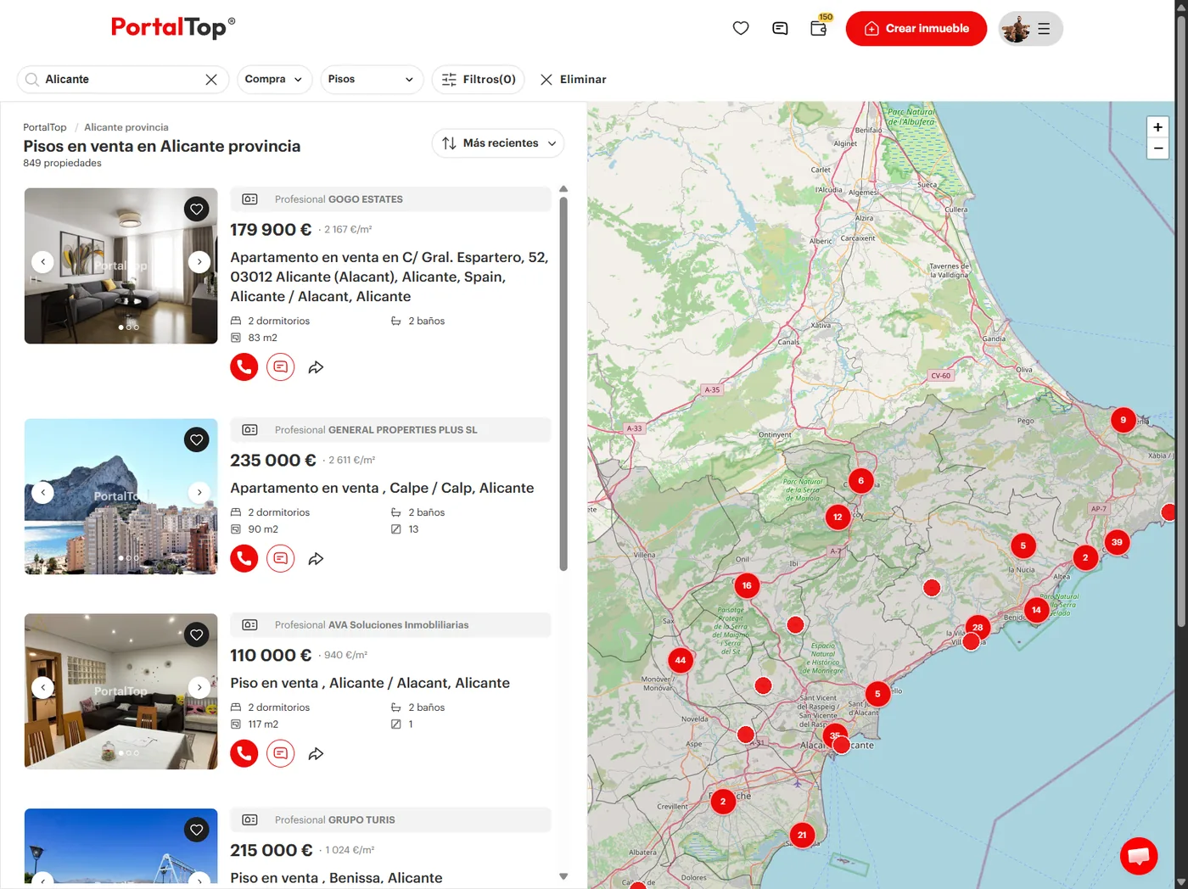This screenshot has width=1188, height=889.
Task: Message GOGO ESTATES via chat icon
Action: click(x=281, y=366)
